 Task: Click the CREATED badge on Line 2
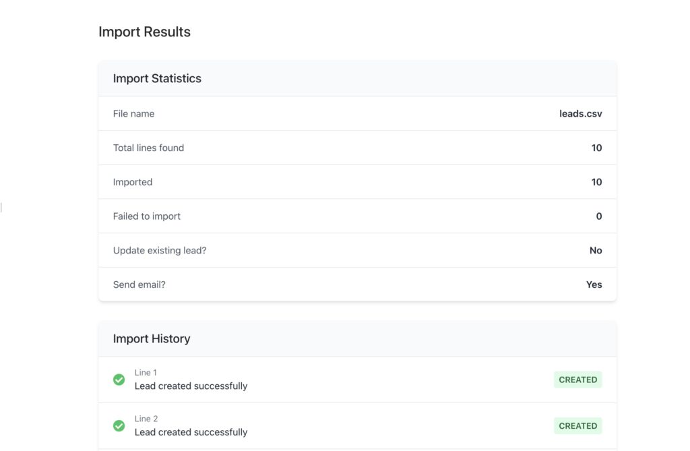click(577, 426)
